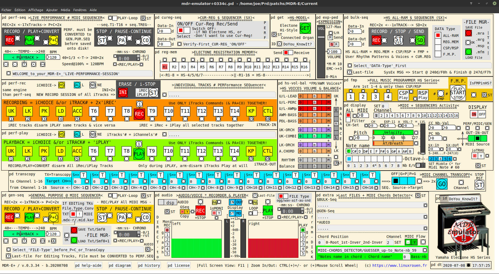This screenshot has height=274, width=499.
Task: Click the BPM number box in perf-seq
Action: [53, 57]
